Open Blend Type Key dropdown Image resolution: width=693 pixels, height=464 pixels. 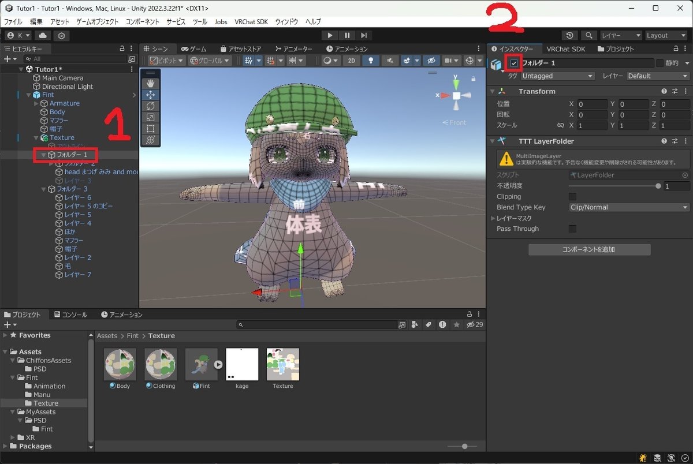pos(629,207)
